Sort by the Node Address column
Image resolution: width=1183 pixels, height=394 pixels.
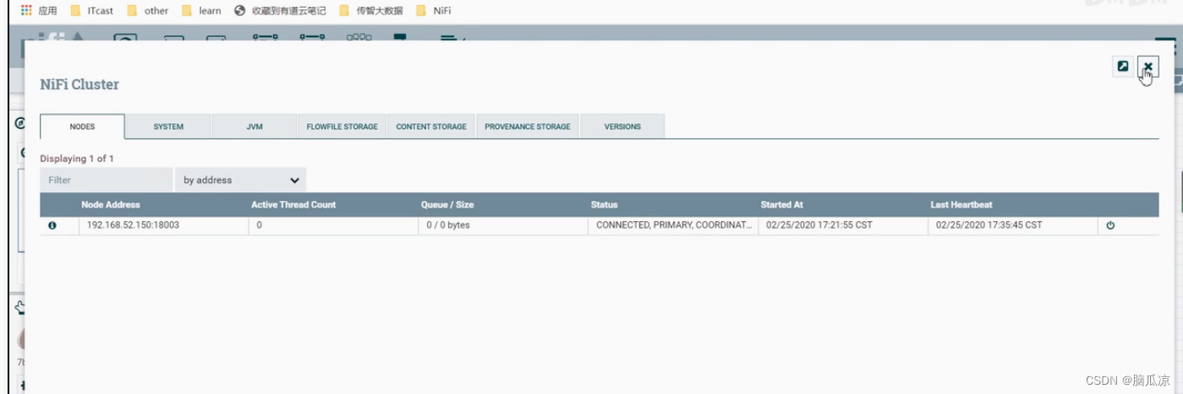111,204
